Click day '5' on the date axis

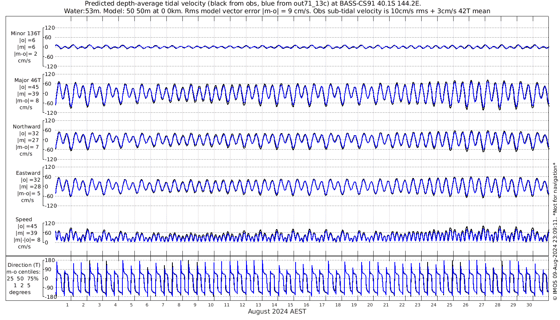131,305
